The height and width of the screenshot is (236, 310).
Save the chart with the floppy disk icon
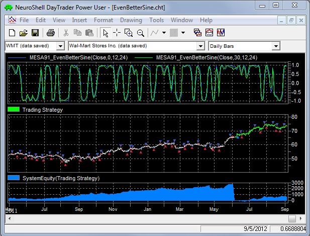(x=35, y=33)
